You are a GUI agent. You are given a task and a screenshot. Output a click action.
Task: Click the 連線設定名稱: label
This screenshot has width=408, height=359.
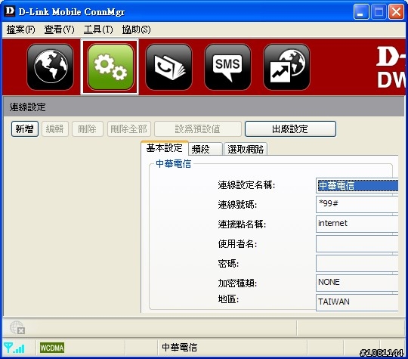coord(246,185)
